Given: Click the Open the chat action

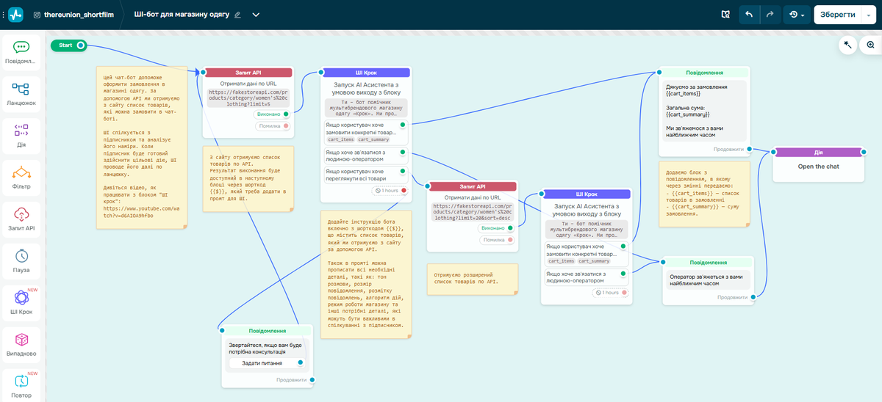Looking at the screenshot, I should point(818,167).
